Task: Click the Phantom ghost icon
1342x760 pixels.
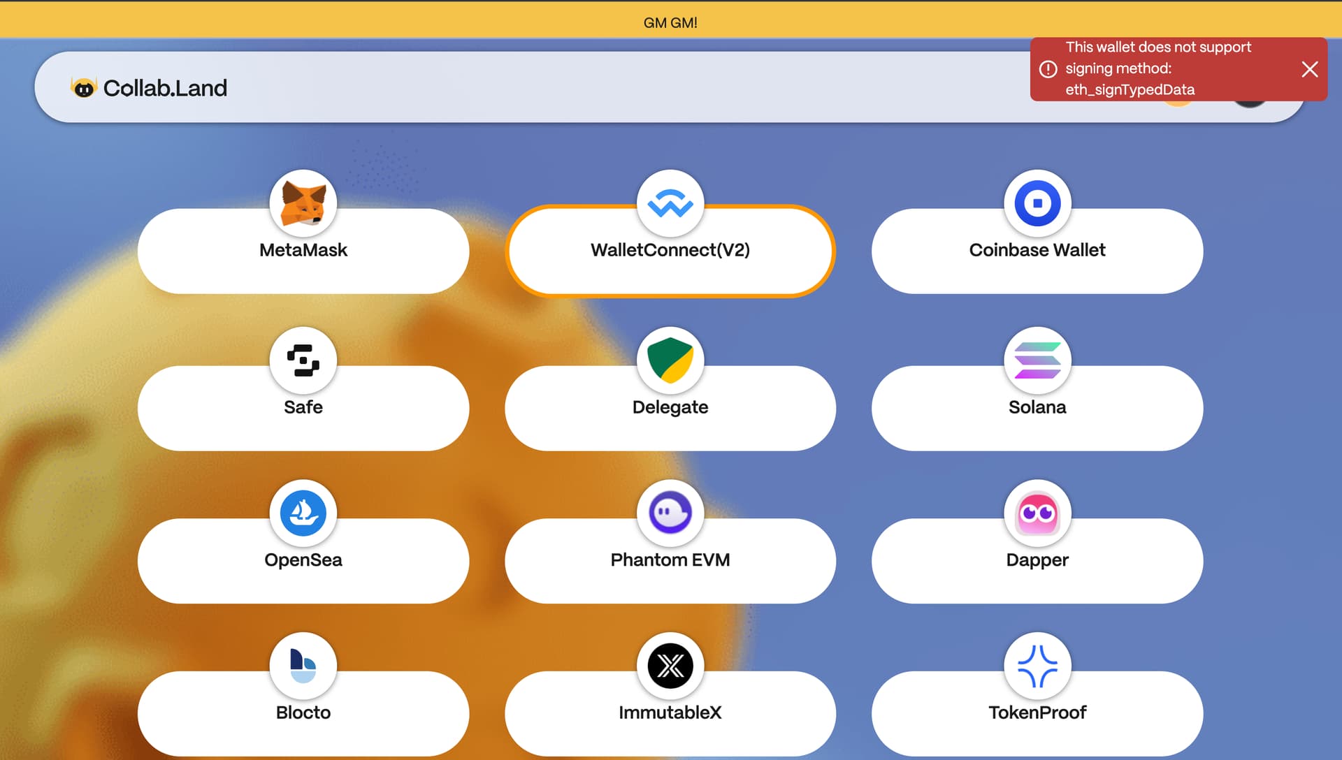Action: point(670,513)
